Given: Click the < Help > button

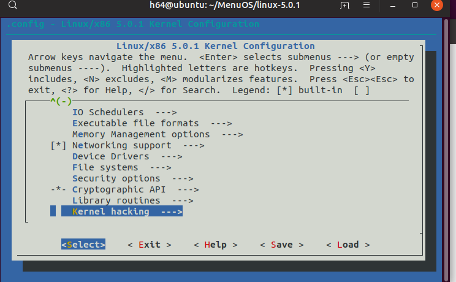Looking at the screenshot, I should tap(216, 245).
